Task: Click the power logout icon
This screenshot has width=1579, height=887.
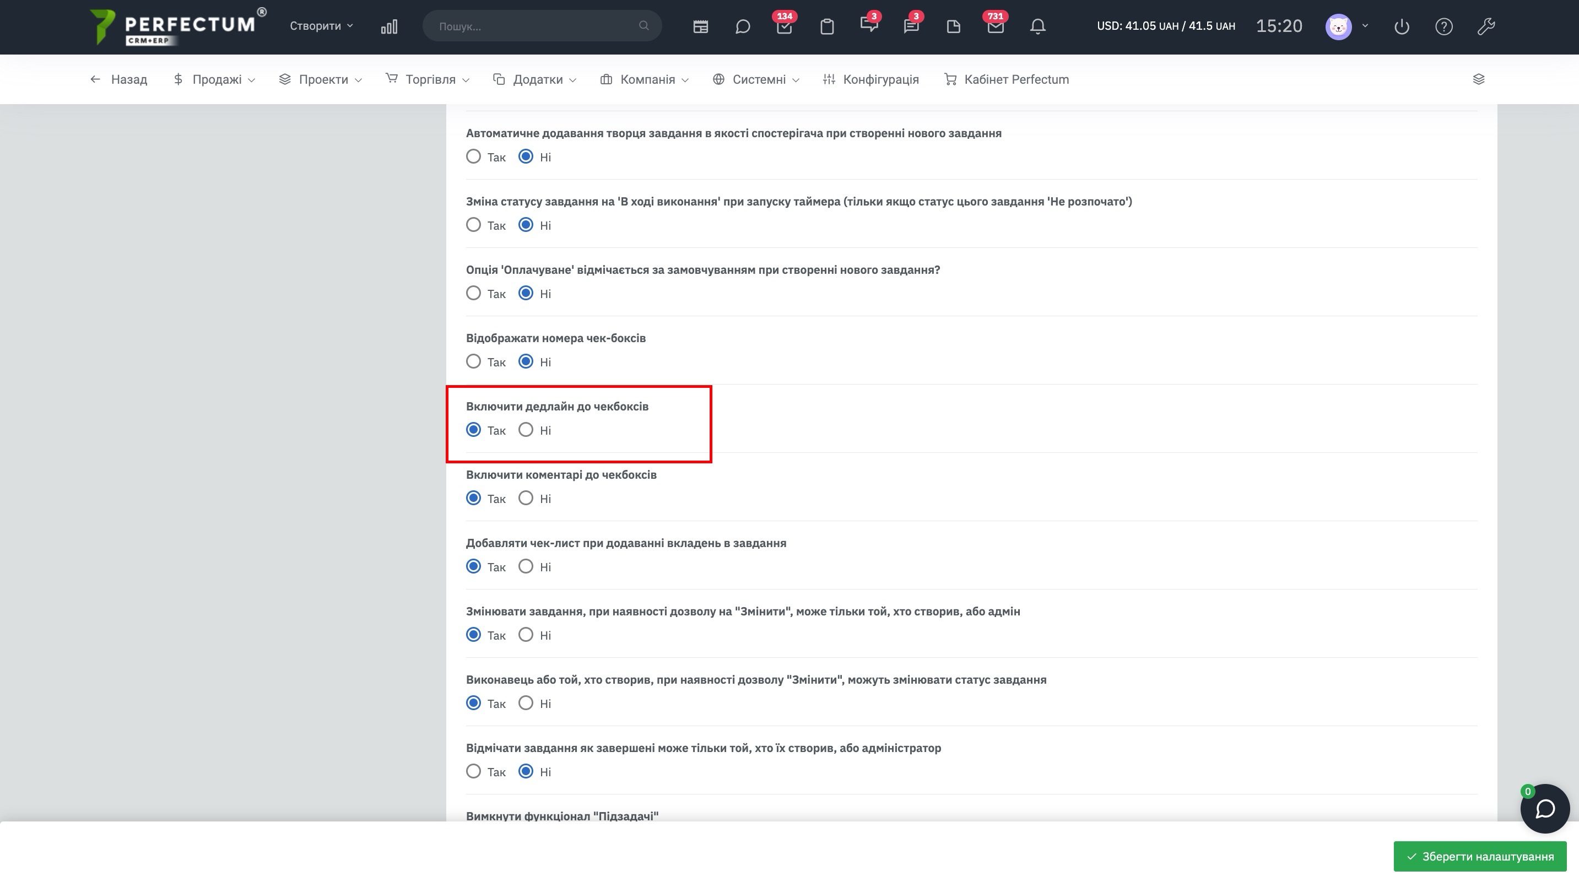Action: click(x=1401, y=26)
